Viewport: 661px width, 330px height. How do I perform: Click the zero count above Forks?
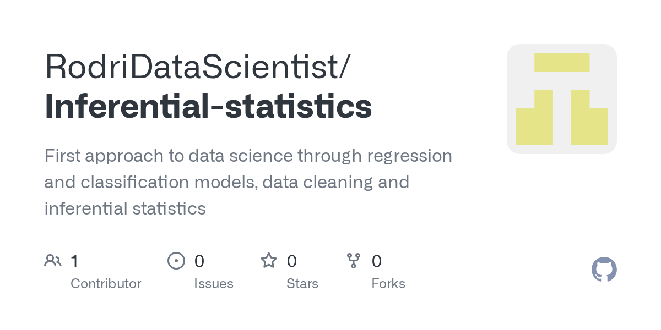click(x=377, y=261)
